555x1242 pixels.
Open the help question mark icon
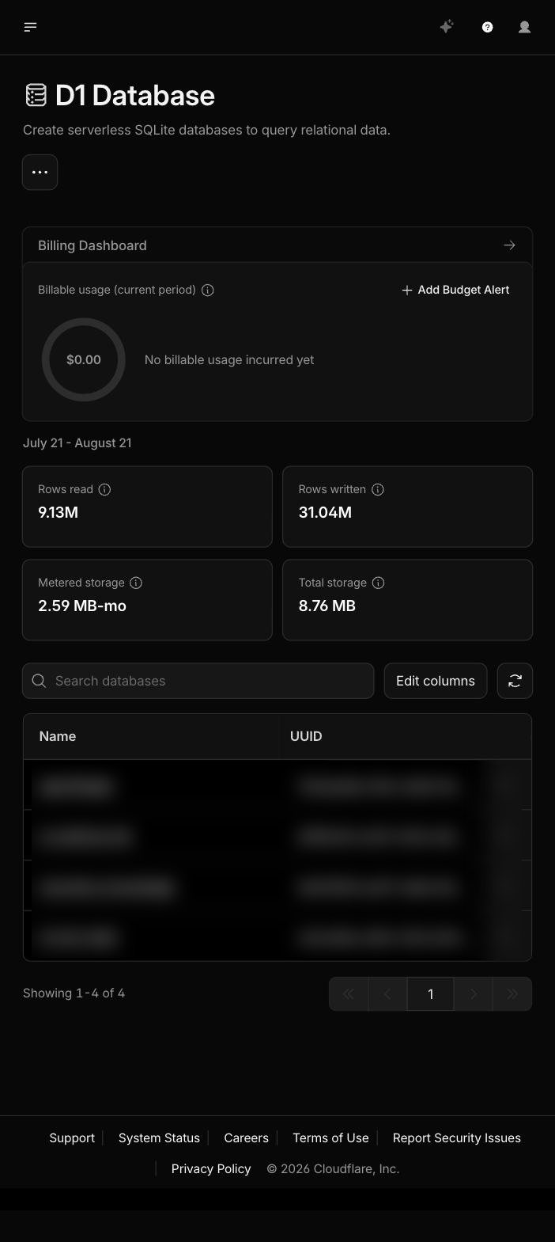pos(487,27)
